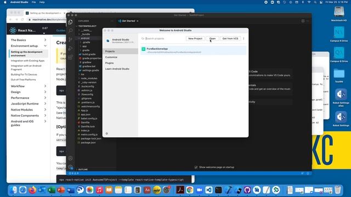Open the VS Code Source Control icon
The width and height of the screenshot is (351, 197).
coord(70,39)
